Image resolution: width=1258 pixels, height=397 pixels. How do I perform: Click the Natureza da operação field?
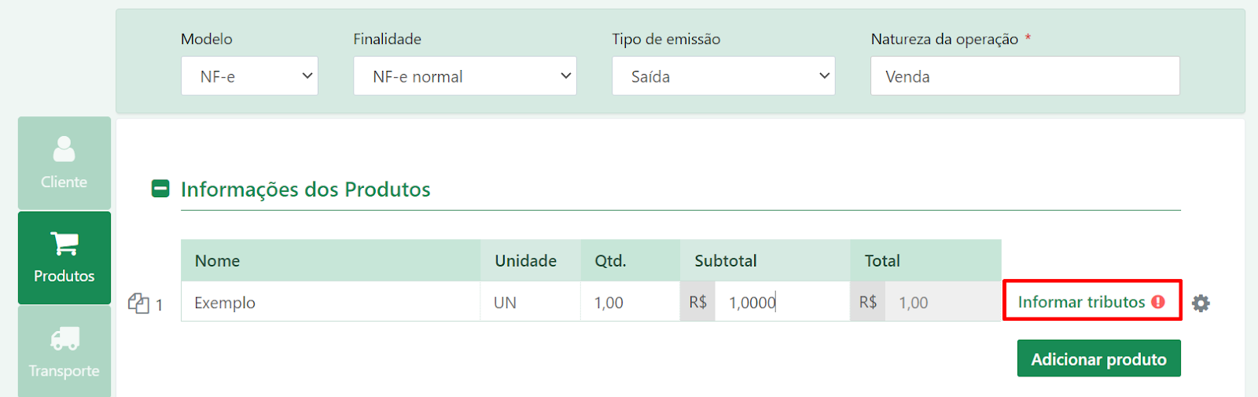(1025, 76)
